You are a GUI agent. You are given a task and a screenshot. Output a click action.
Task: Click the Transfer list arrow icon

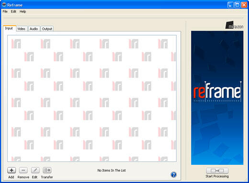47,170
